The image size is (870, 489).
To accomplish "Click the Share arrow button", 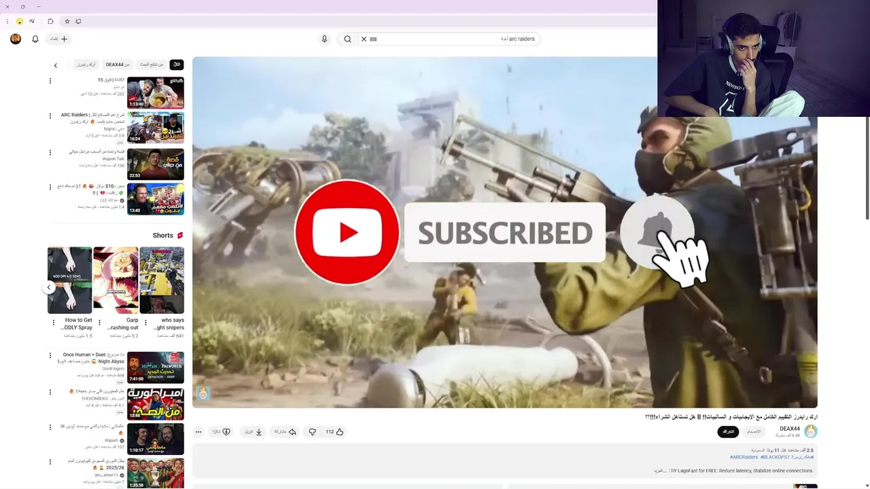I will coord(285,431).
